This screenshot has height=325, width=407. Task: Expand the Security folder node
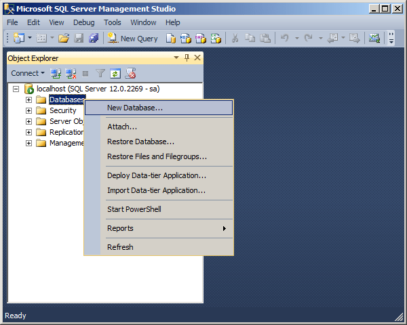tap(28, 110)
